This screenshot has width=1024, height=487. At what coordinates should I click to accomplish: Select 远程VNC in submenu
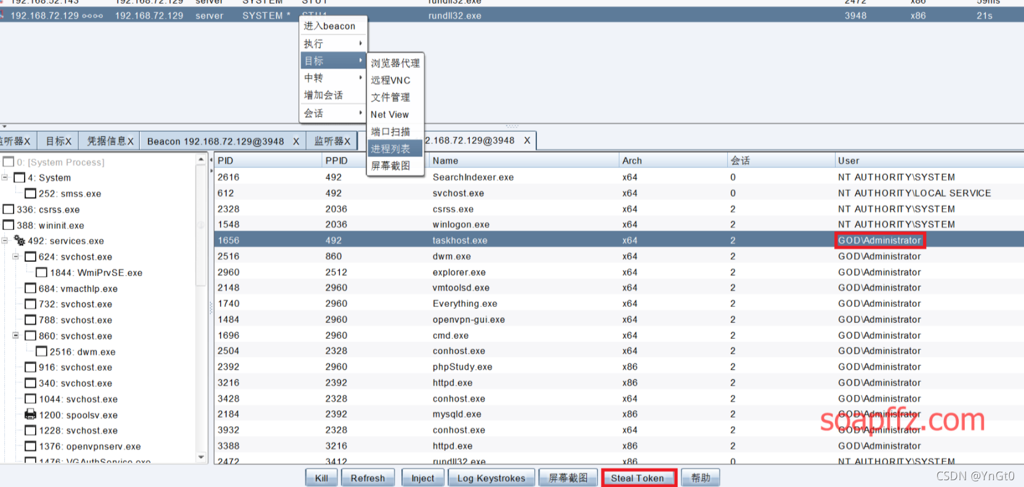coord(395,81)
